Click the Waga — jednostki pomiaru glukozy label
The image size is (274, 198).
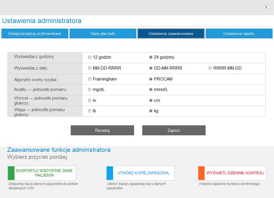point(39,112)
